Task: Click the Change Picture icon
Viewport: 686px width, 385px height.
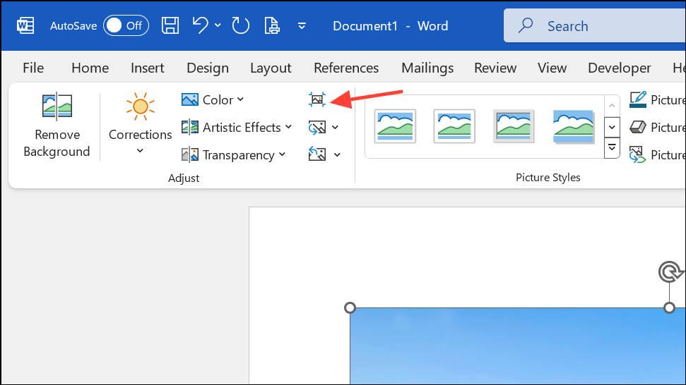Action: [x=317, y=128]
